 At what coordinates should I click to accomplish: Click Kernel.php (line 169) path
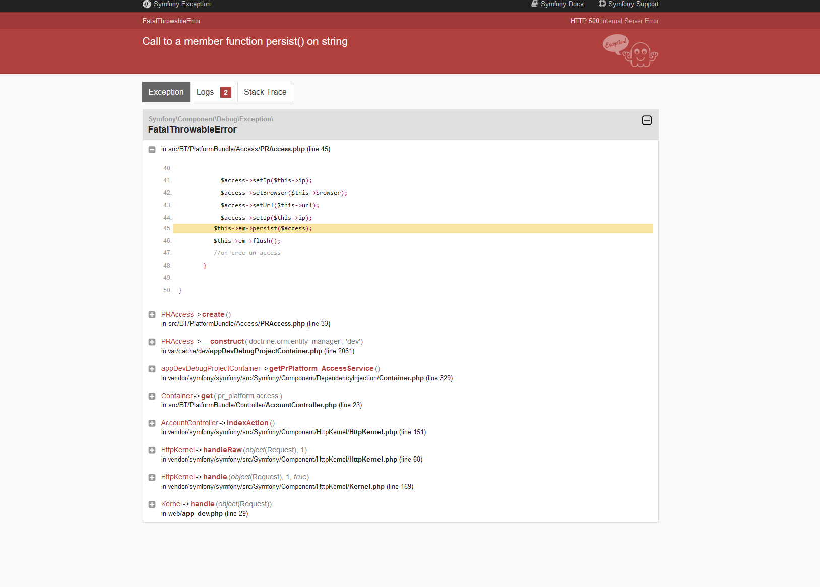tap(287, 487)
